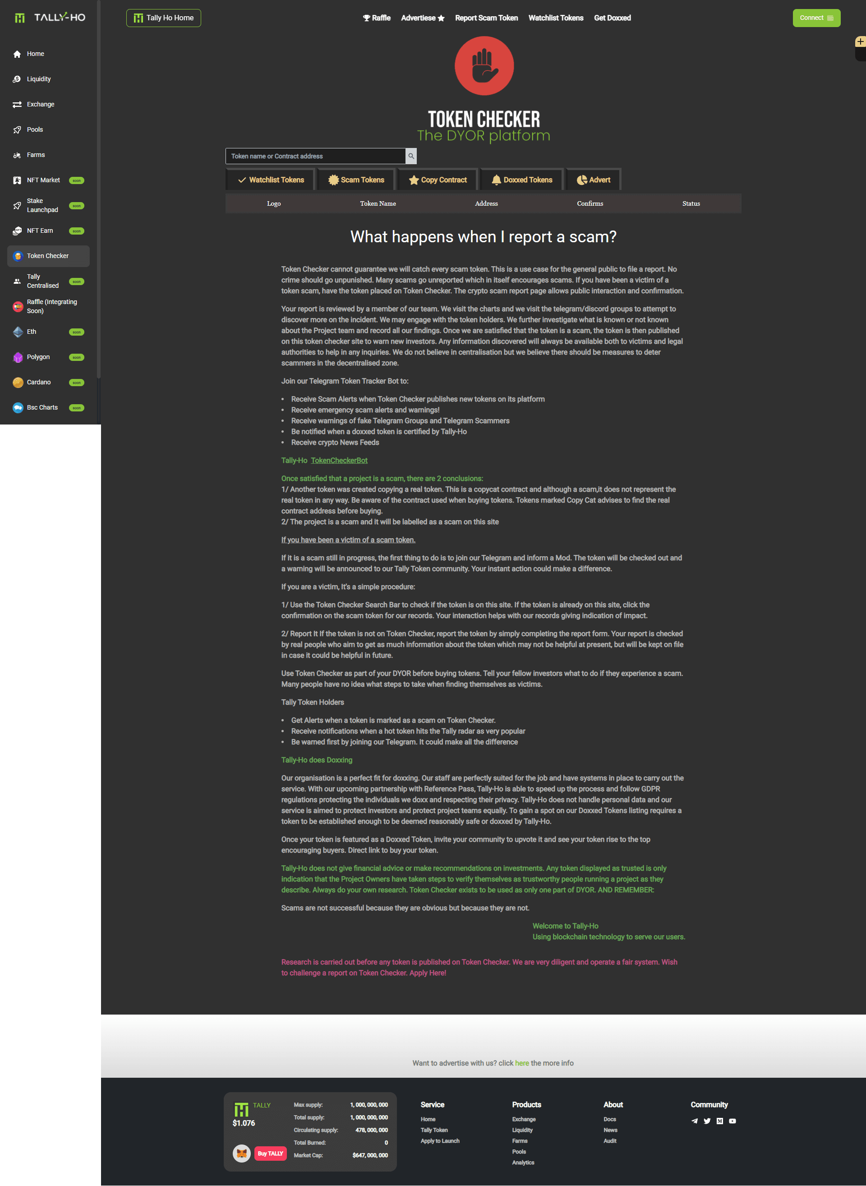
Task: Click the Farms link under footer Products
Action: point(520,1141)
